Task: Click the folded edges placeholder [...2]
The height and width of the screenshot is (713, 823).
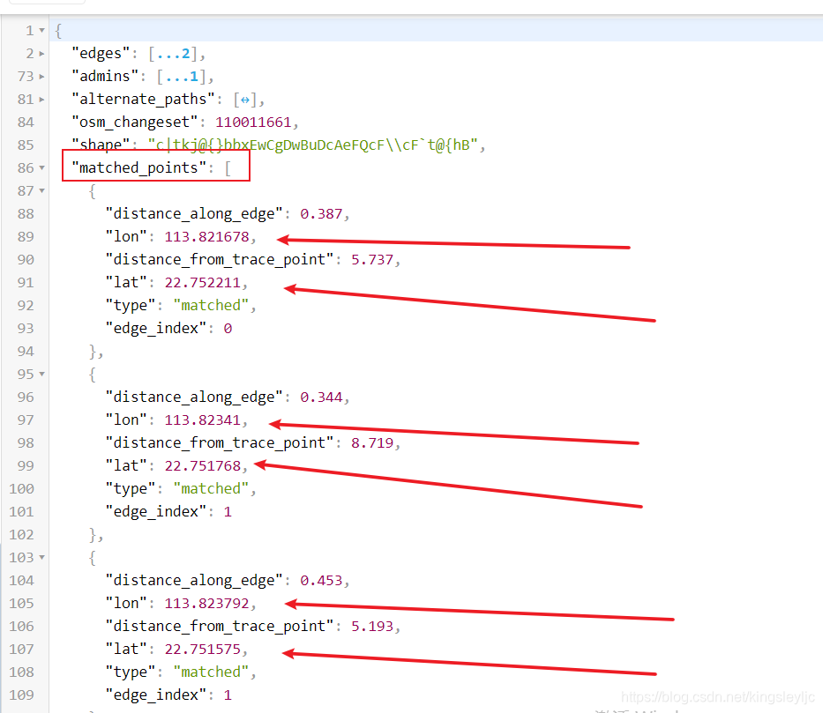Action: 173,54
